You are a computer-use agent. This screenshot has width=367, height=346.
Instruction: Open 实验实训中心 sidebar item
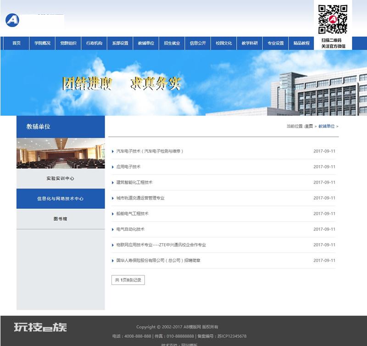tap(61, 179)
